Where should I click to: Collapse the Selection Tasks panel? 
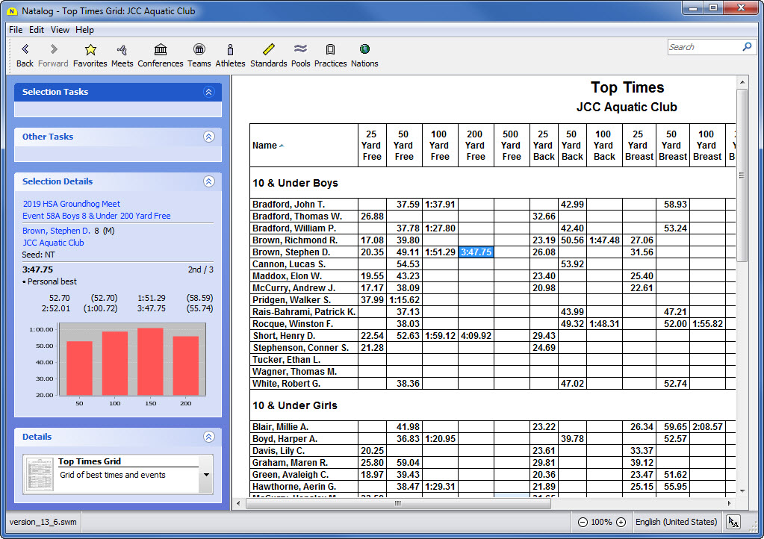[208, 92]
